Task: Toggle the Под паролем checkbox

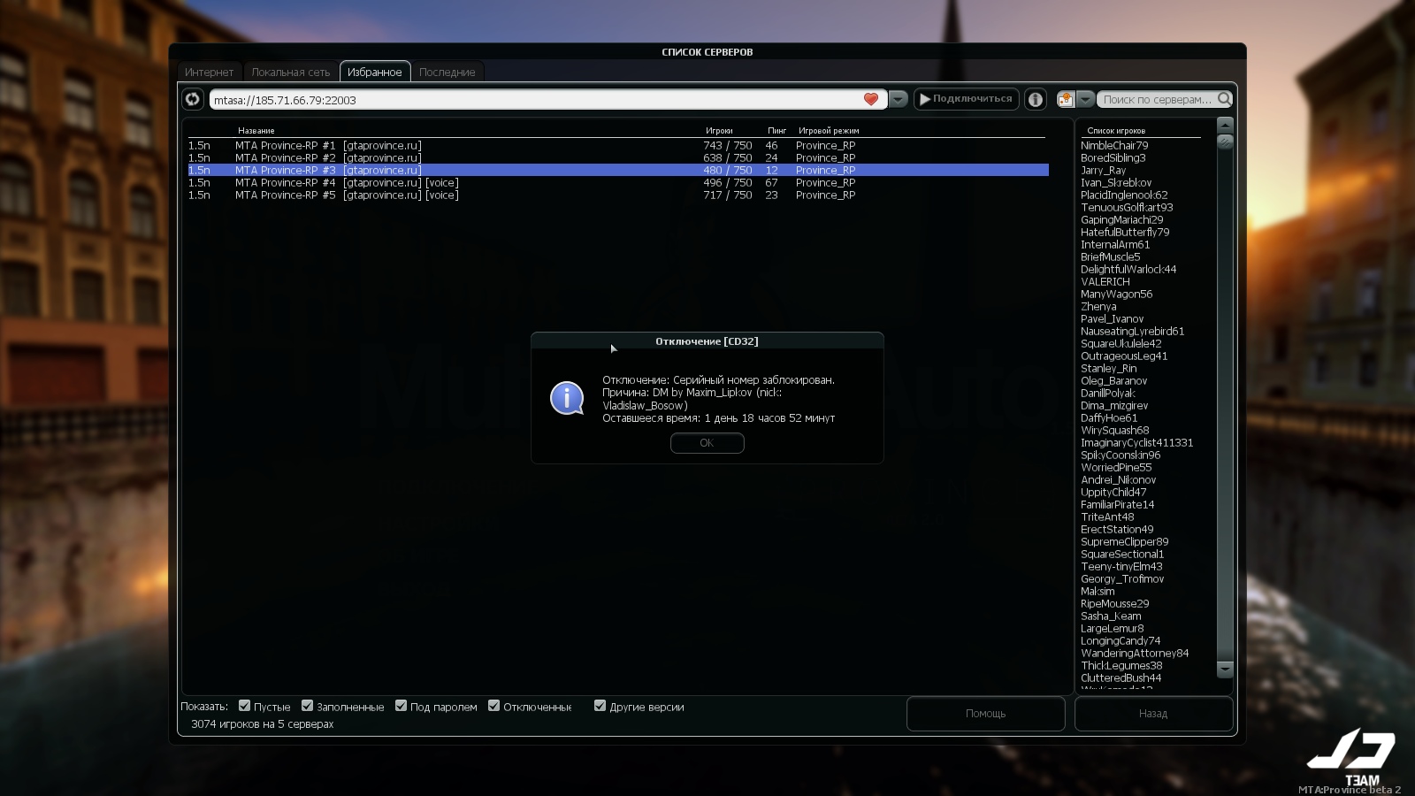Action: 402,706
